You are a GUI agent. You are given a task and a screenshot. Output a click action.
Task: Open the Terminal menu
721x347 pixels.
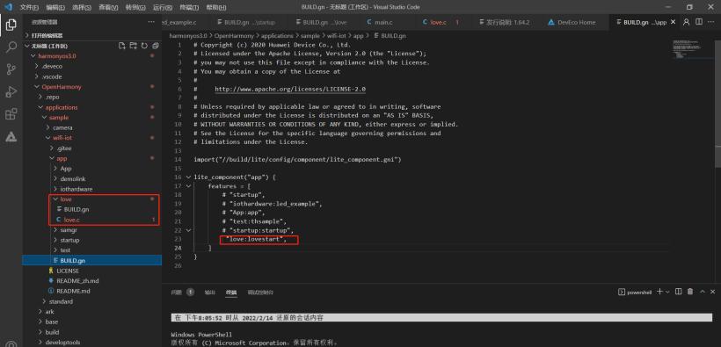(x=189, y=7)
